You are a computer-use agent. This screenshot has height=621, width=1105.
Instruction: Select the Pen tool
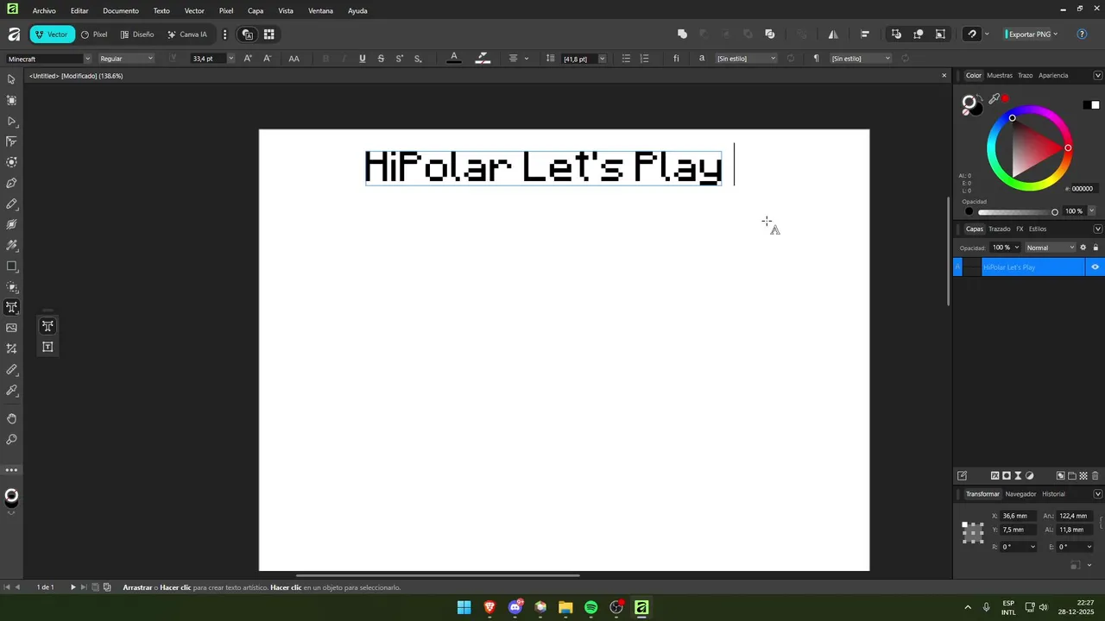pyautogui.click(x=11, y=183)
